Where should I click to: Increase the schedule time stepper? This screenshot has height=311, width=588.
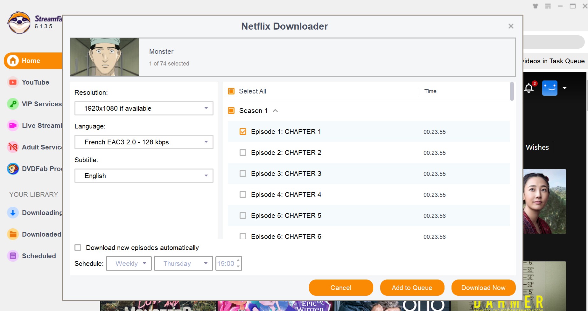tap(238, 260)
